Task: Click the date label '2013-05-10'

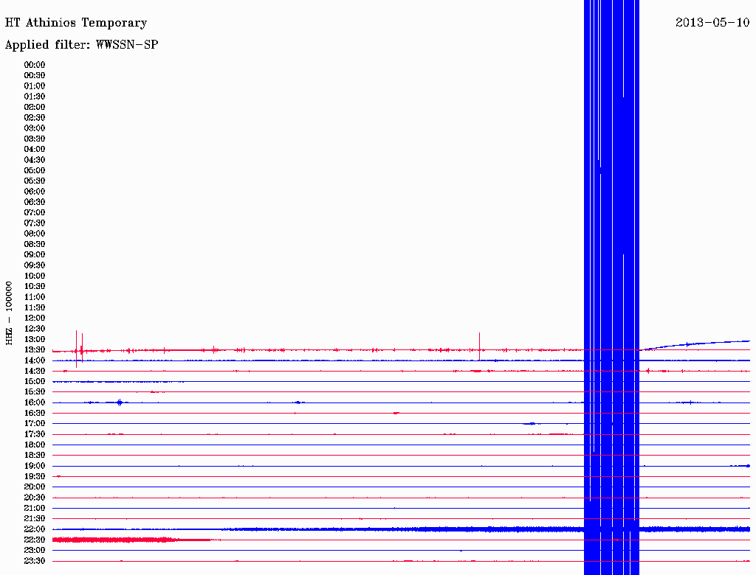Action: point(712,23)
